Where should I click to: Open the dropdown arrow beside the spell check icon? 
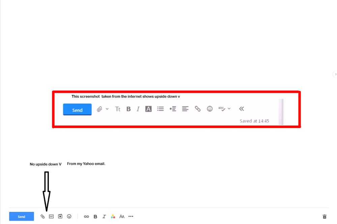(229, 108)
